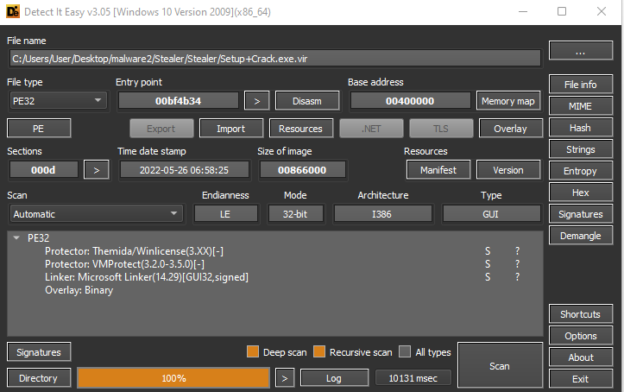Click the S link on the VMProtect row
Viewport: 624px width, 392px height.
coord(488,264)
